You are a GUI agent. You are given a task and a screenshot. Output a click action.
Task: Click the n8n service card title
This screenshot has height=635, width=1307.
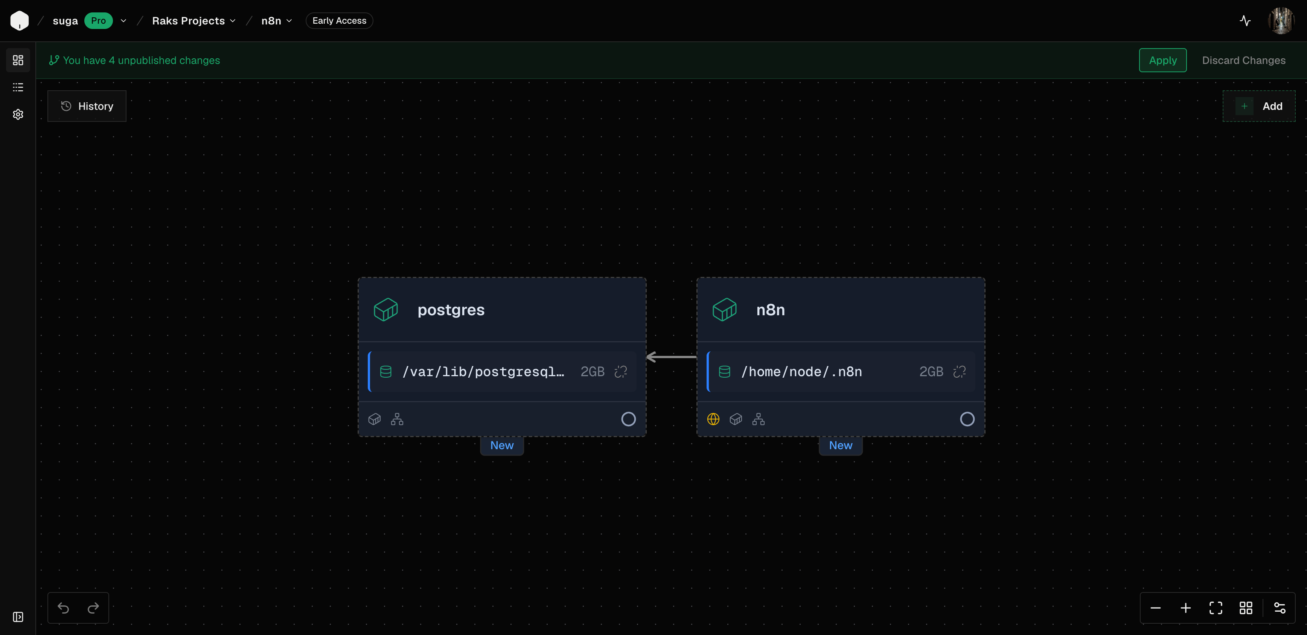click(771, 309)
